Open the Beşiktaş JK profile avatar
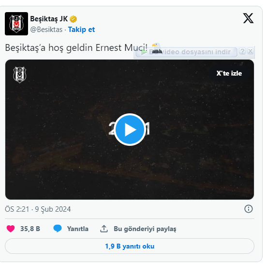 click(16, 24)
